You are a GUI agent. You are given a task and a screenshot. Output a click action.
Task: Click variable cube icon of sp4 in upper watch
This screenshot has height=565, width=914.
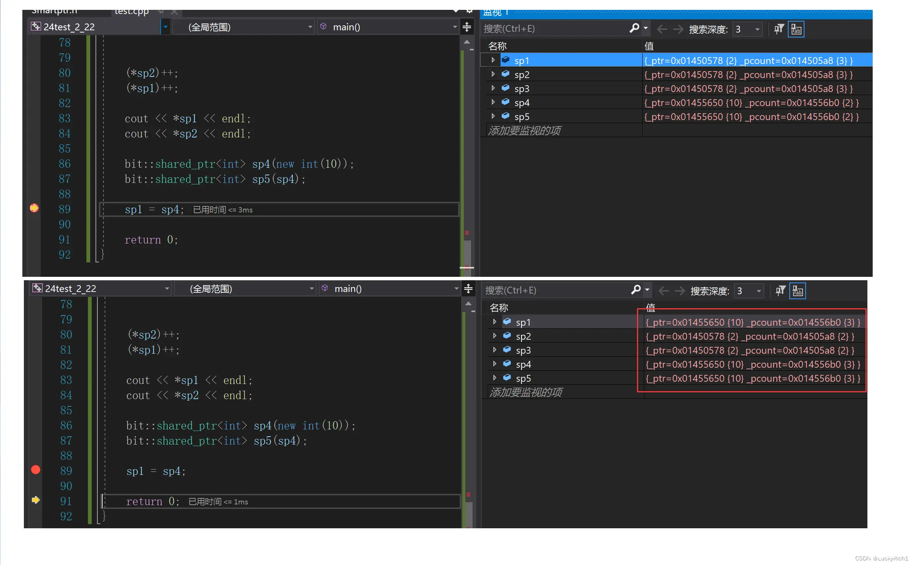point(506,102)
